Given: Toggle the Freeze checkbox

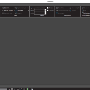Looking at the screenshot, I should point(47,8).
